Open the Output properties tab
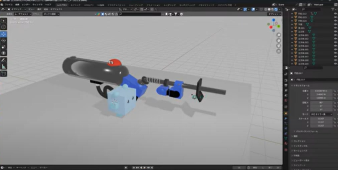Image resolution: width=338 pixels, height=170 pixels. (x=286, y=85)
